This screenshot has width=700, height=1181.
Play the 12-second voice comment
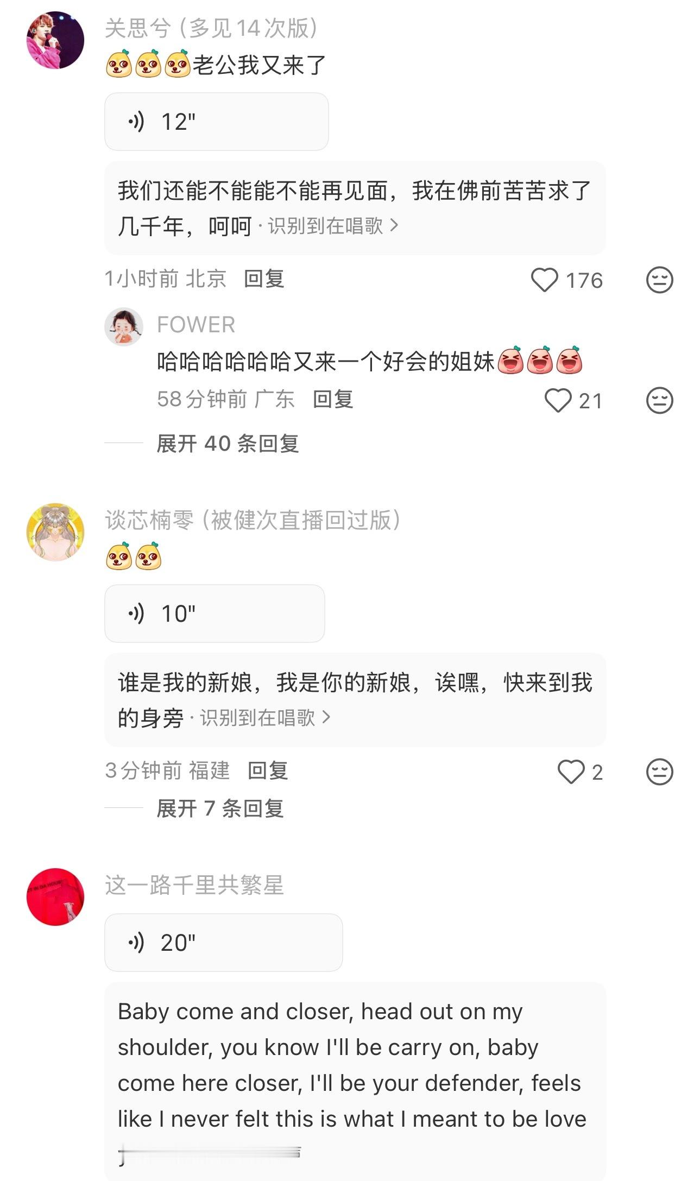[x=216, y=122]
